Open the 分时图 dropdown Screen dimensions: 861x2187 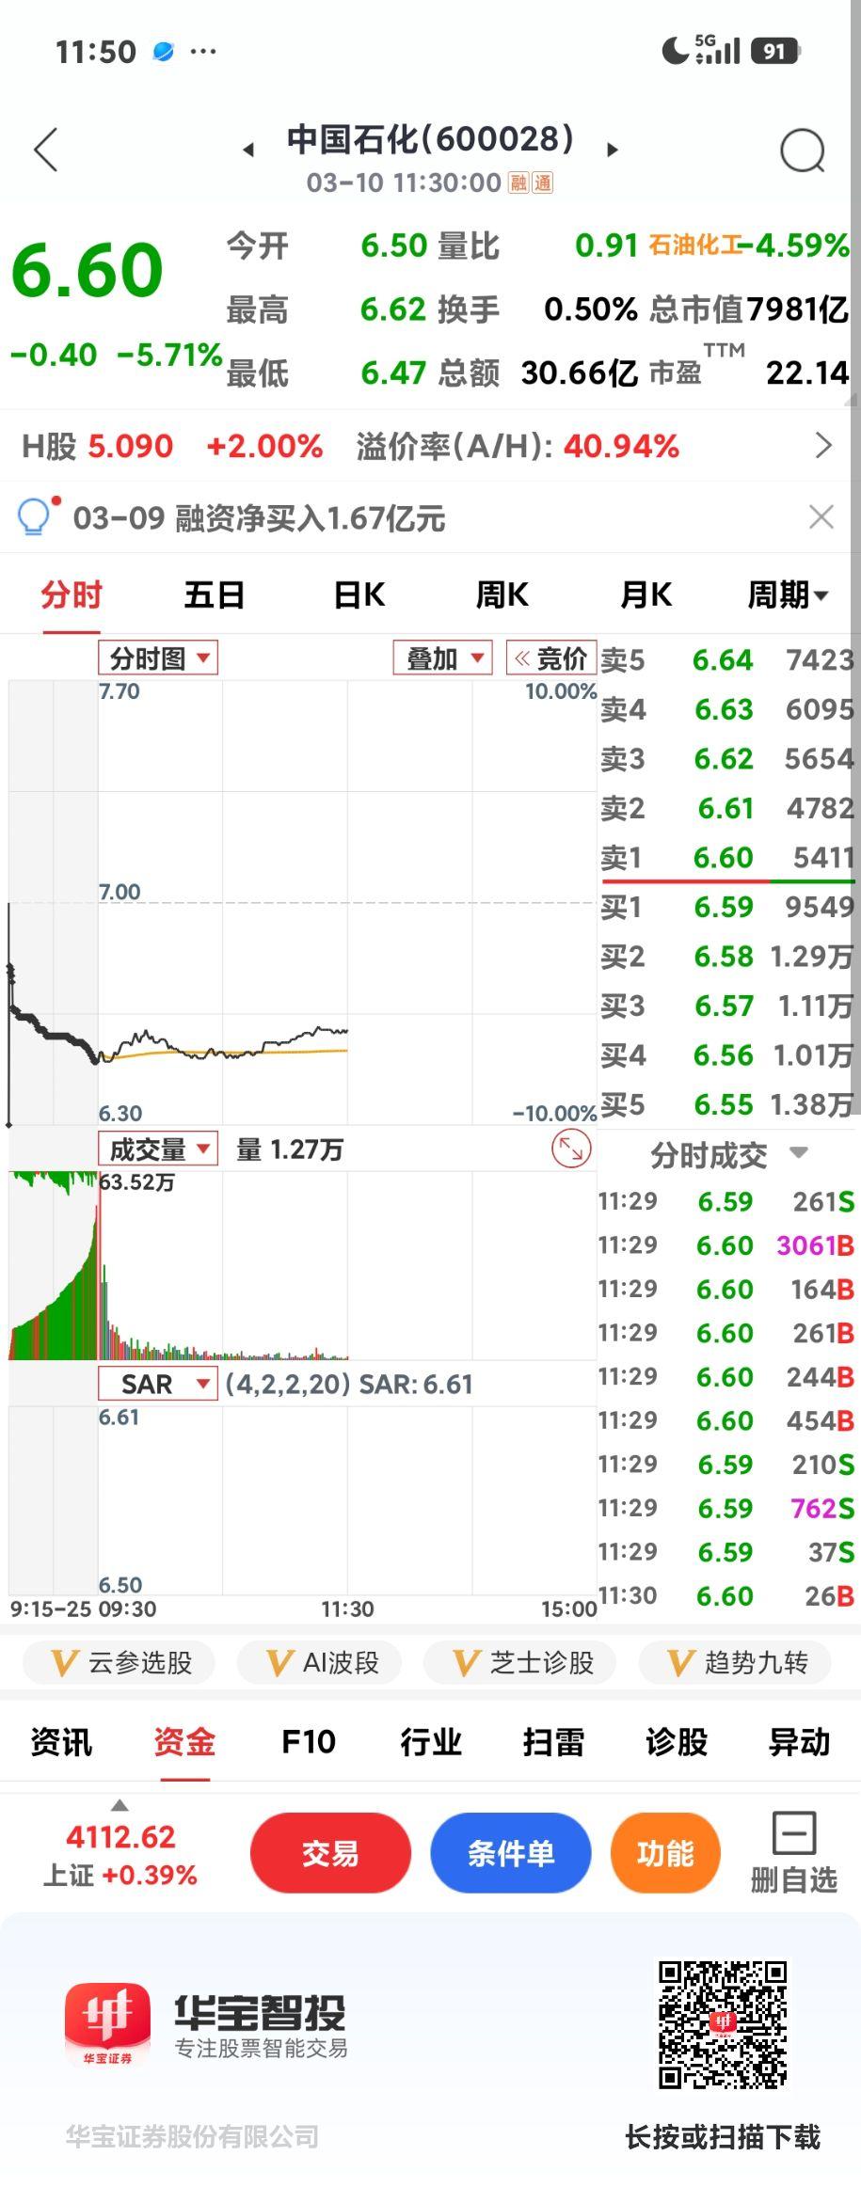pos(158,658)
